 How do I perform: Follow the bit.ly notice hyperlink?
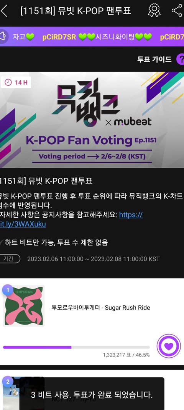pos(71,220)
